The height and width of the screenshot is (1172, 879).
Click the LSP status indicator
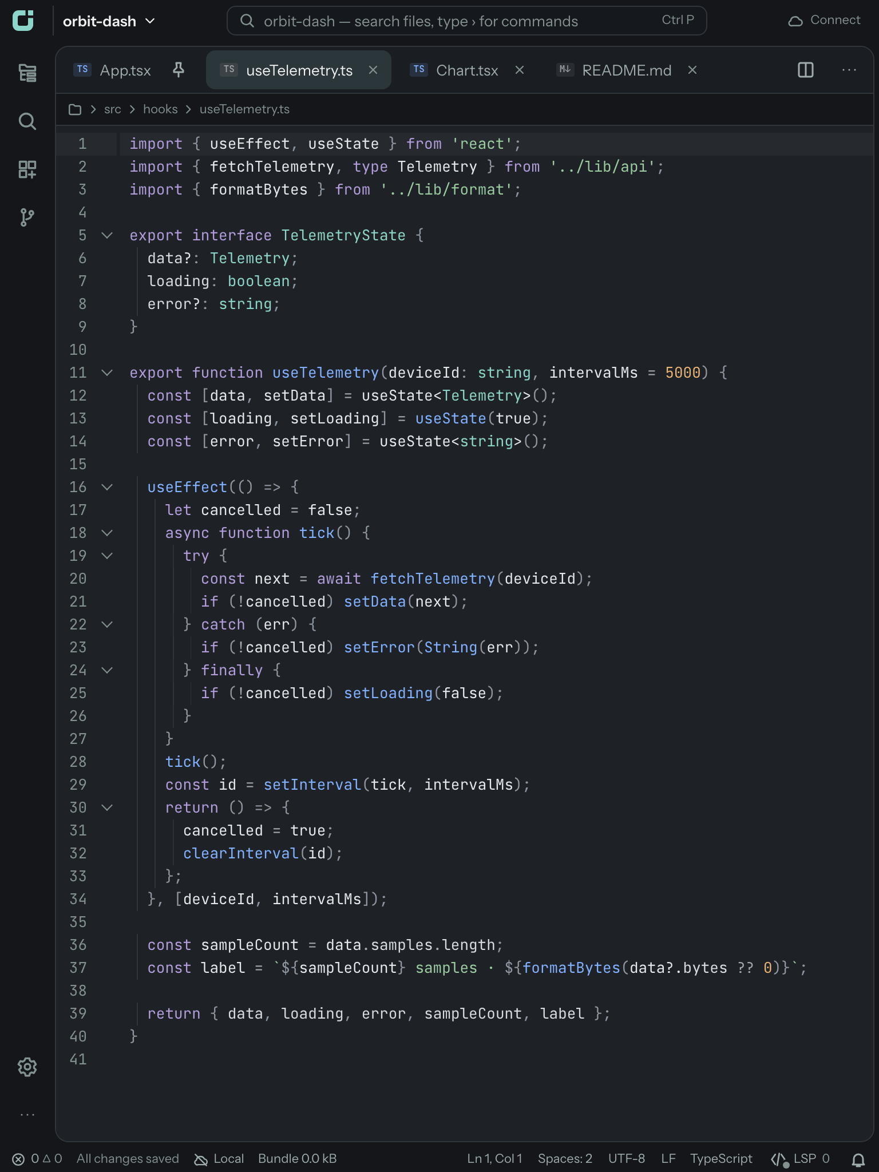click(800, 1159)
